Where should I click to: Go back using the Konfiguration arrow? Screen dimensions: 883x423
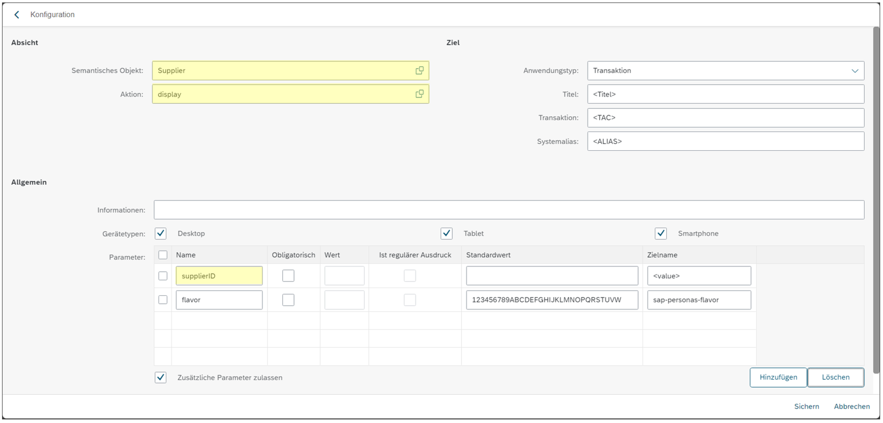[17, 15]
